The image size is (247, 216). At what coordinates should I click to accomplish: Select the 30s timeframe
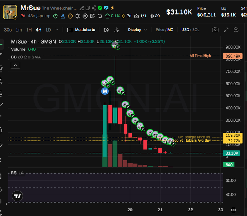pos(8,30)
